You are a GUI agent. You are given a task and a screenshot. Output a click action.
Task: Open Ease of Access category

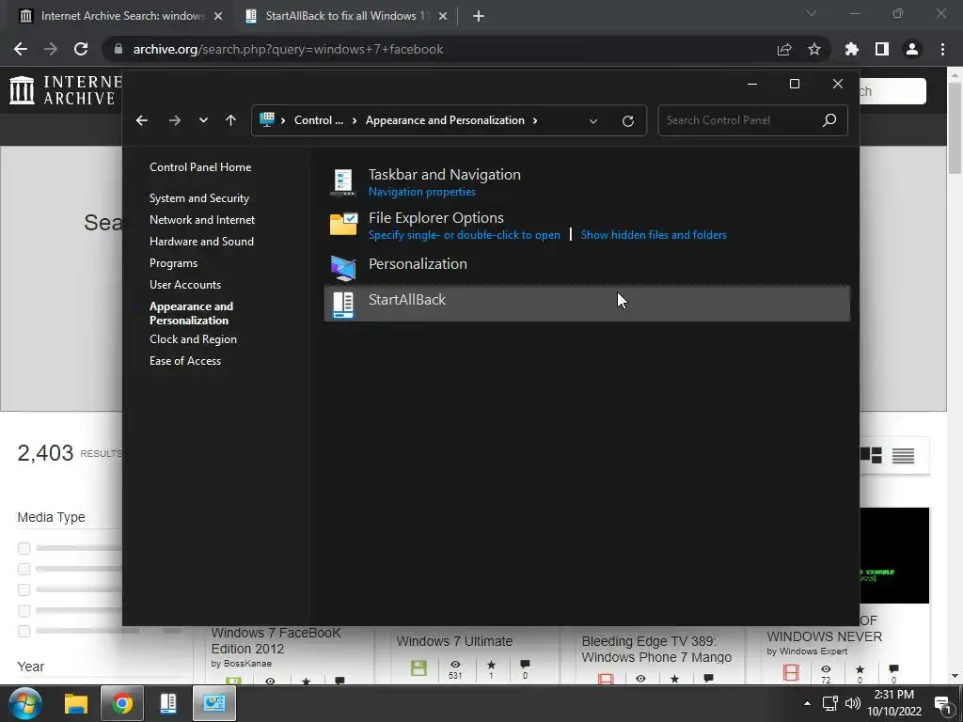(x=185, y=360)
